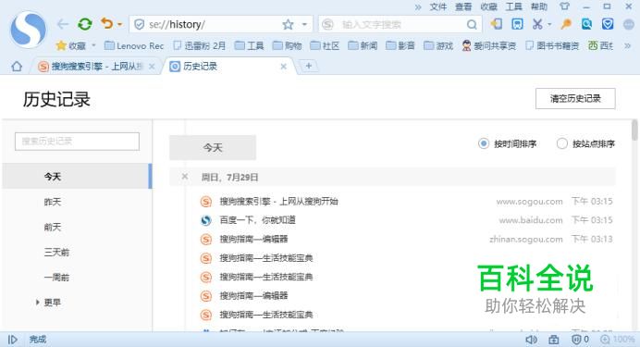Viewport: 640px width, 347px height.
Task: Select the scissors screenshot tool
Action: [x=537, y=24]
